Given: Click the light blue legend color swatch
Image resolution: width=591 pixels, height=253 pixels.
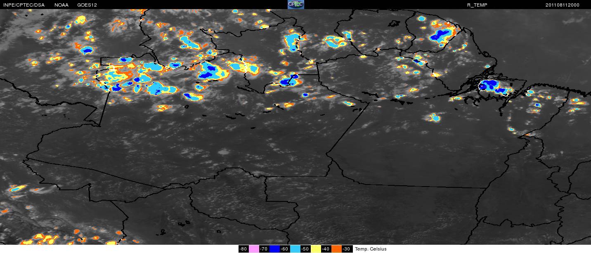Looking at the screenshot, I should pos(295,249).
